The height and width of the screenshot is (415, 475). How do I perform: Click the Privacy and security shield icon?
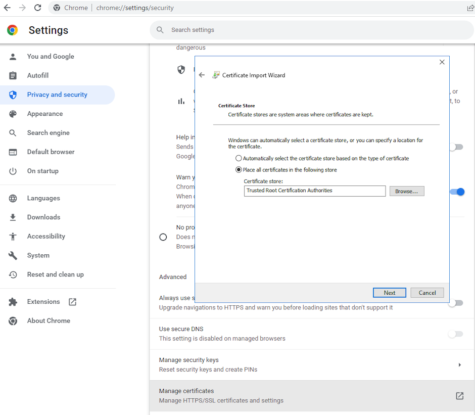pyautogui.click(x=13, y=95)
